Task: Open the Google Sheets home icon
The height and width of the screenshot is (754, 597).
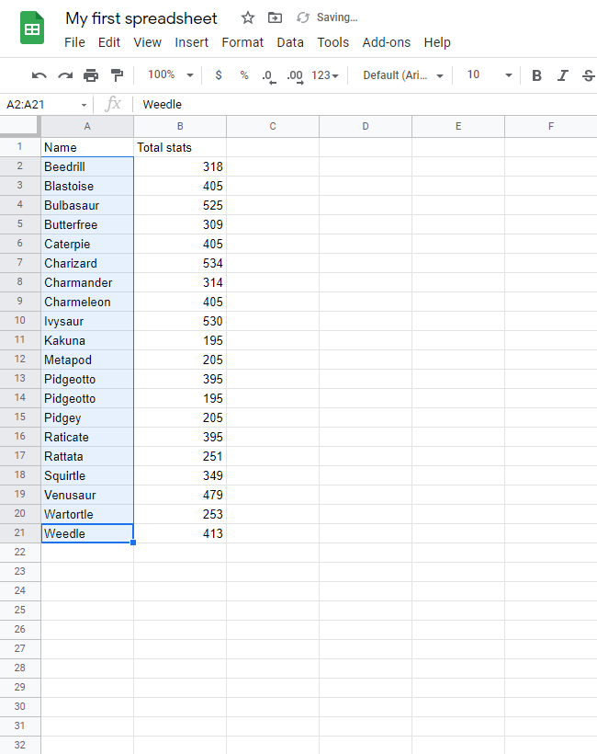Action: coord(33,29)
